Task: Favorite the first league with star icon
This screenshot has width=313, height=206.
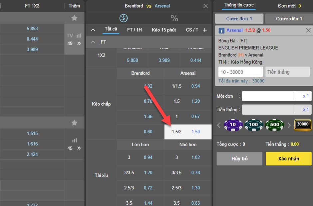Action: [x=74, y=18]
